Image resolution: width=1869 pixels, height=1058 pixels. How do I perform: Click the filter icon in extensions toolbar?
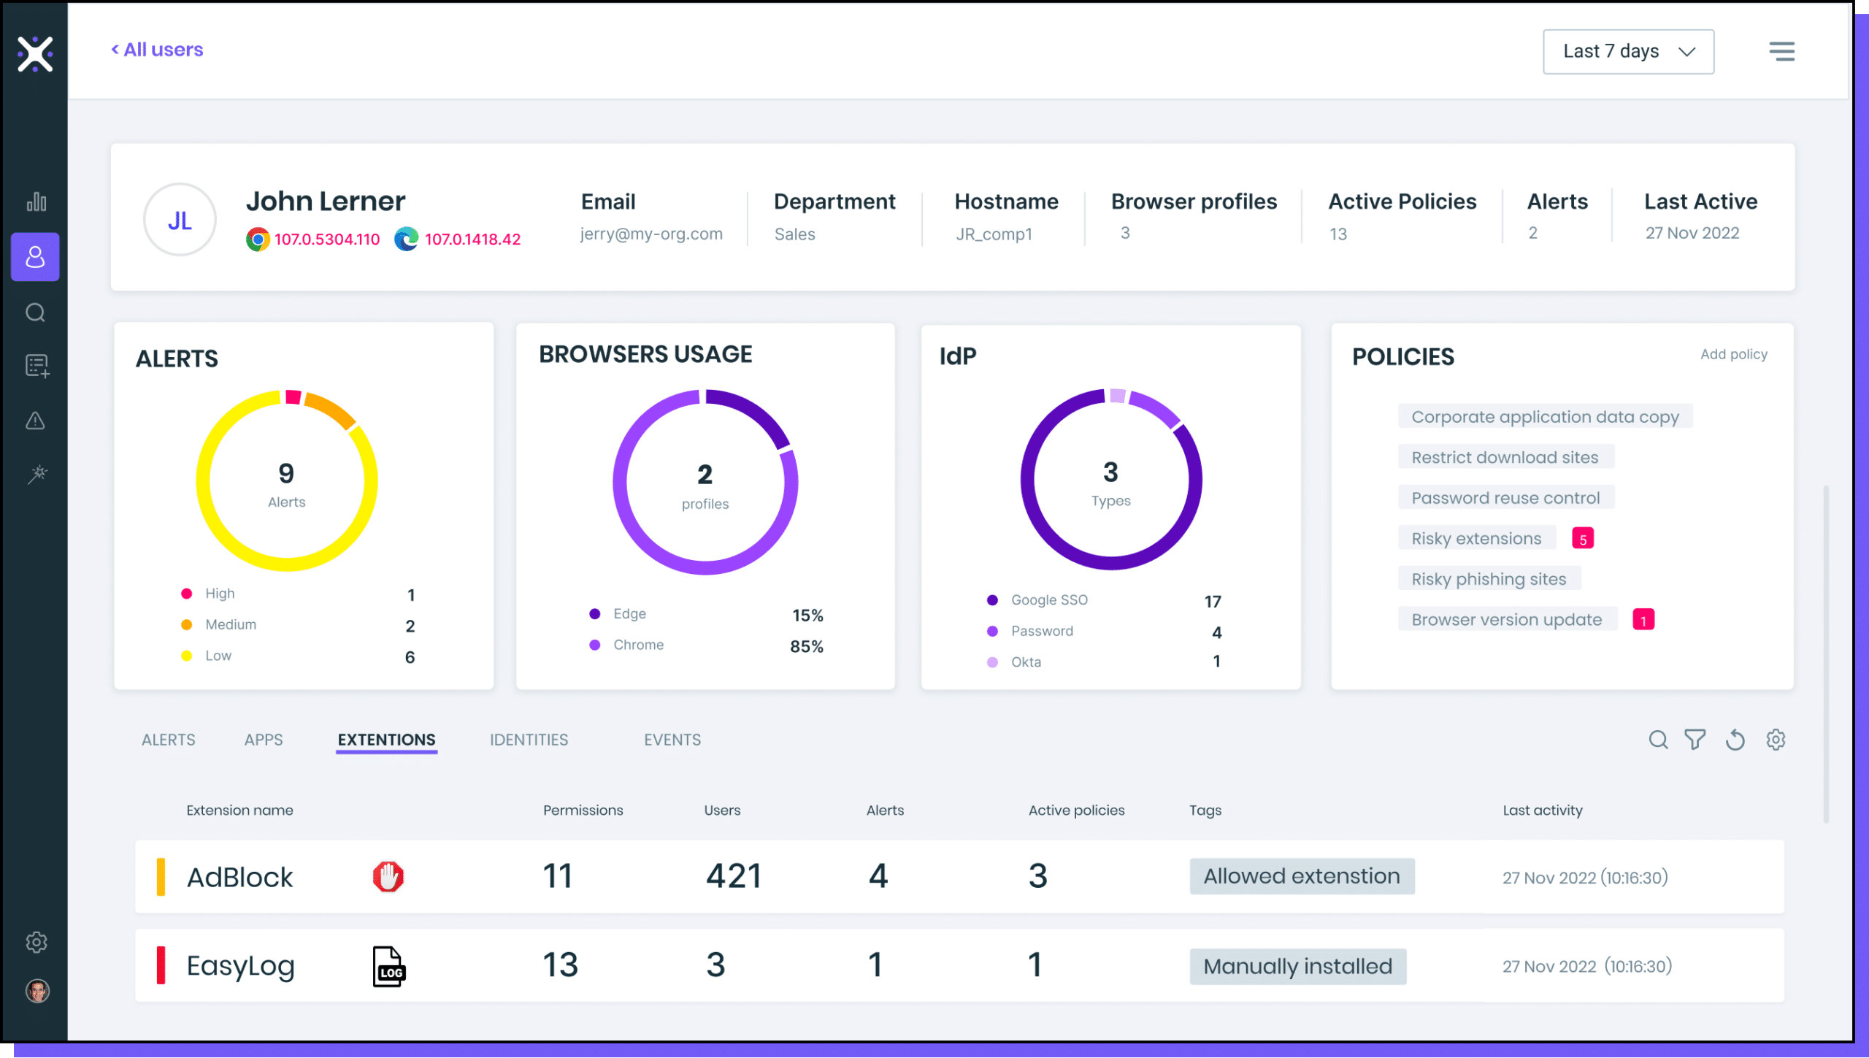click(1696, 740)
